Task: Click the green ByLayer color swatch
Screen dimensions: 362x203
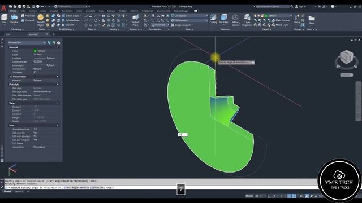Action: (35, 51)
